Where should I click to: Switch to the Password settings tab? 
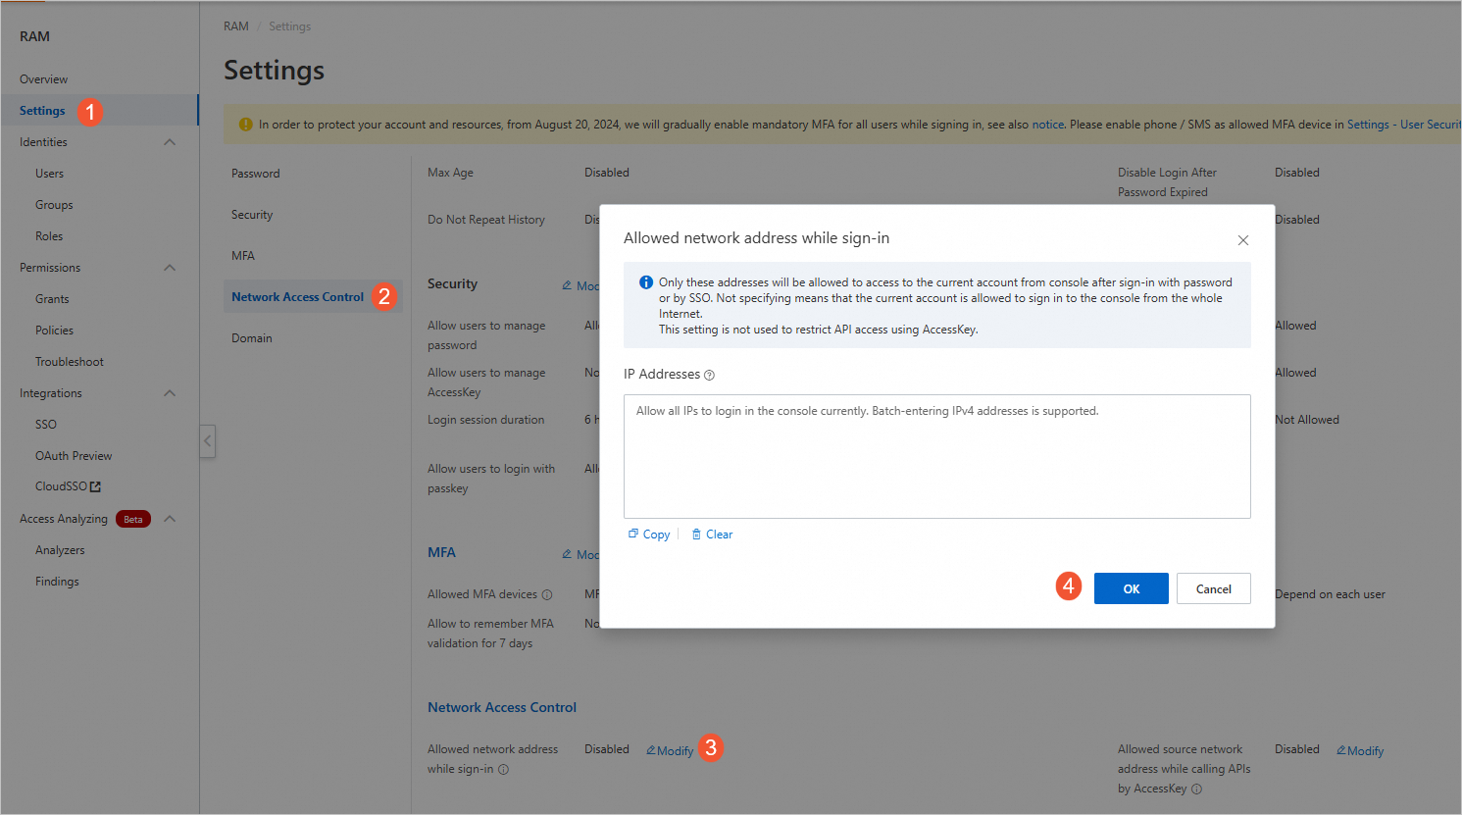[256, 174]
